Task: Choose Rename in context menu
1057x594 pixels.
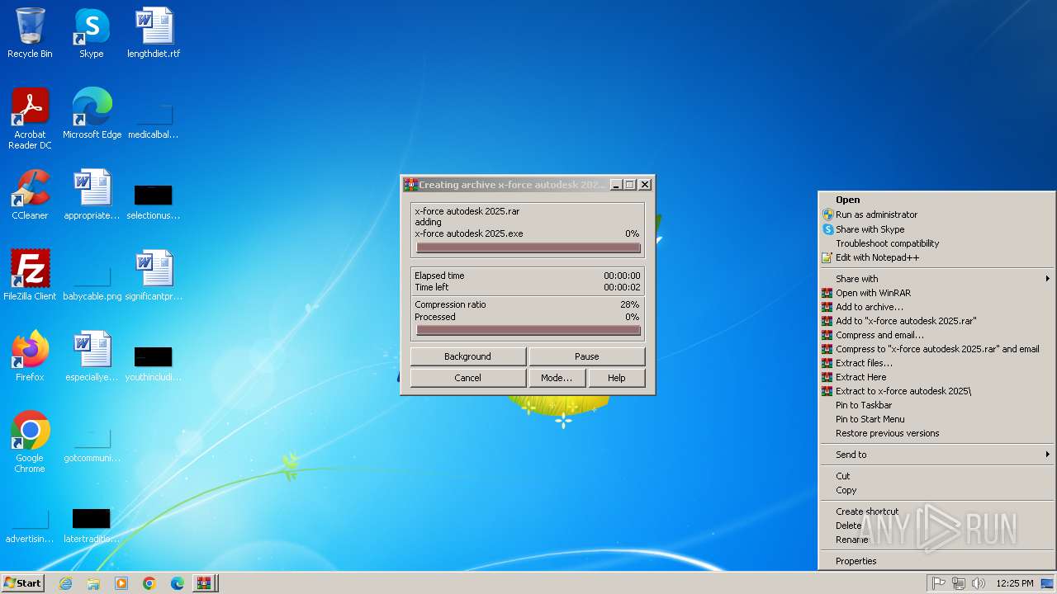Action: [936, 540]
